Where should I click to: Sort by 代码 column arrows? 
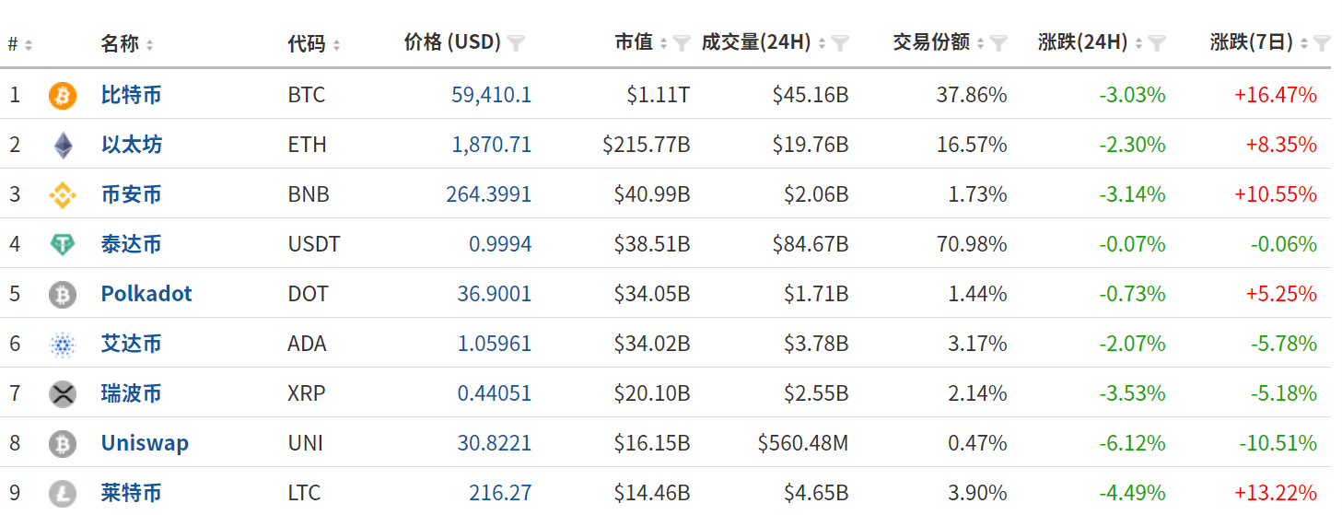(336, 44)
